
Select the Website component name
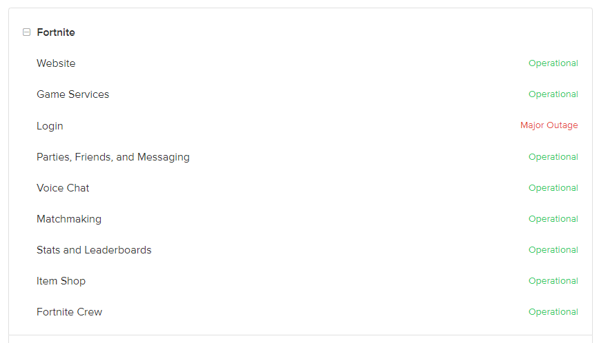click(56, 63)
